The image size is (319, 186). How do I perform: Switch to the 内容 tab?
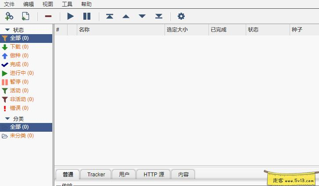click(183, 175)
